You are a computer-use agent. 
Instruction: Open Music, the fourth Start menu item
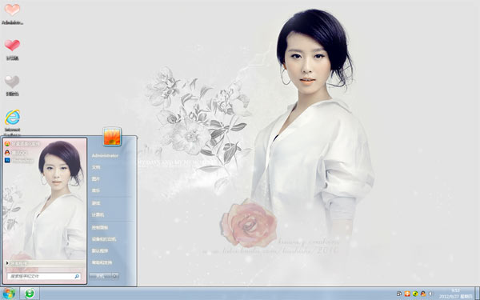[x=96, y=190]
